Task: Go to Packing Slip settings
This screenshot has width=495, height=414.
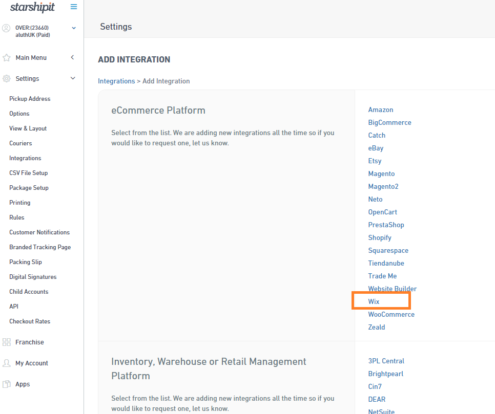Action: click(26, 262)
